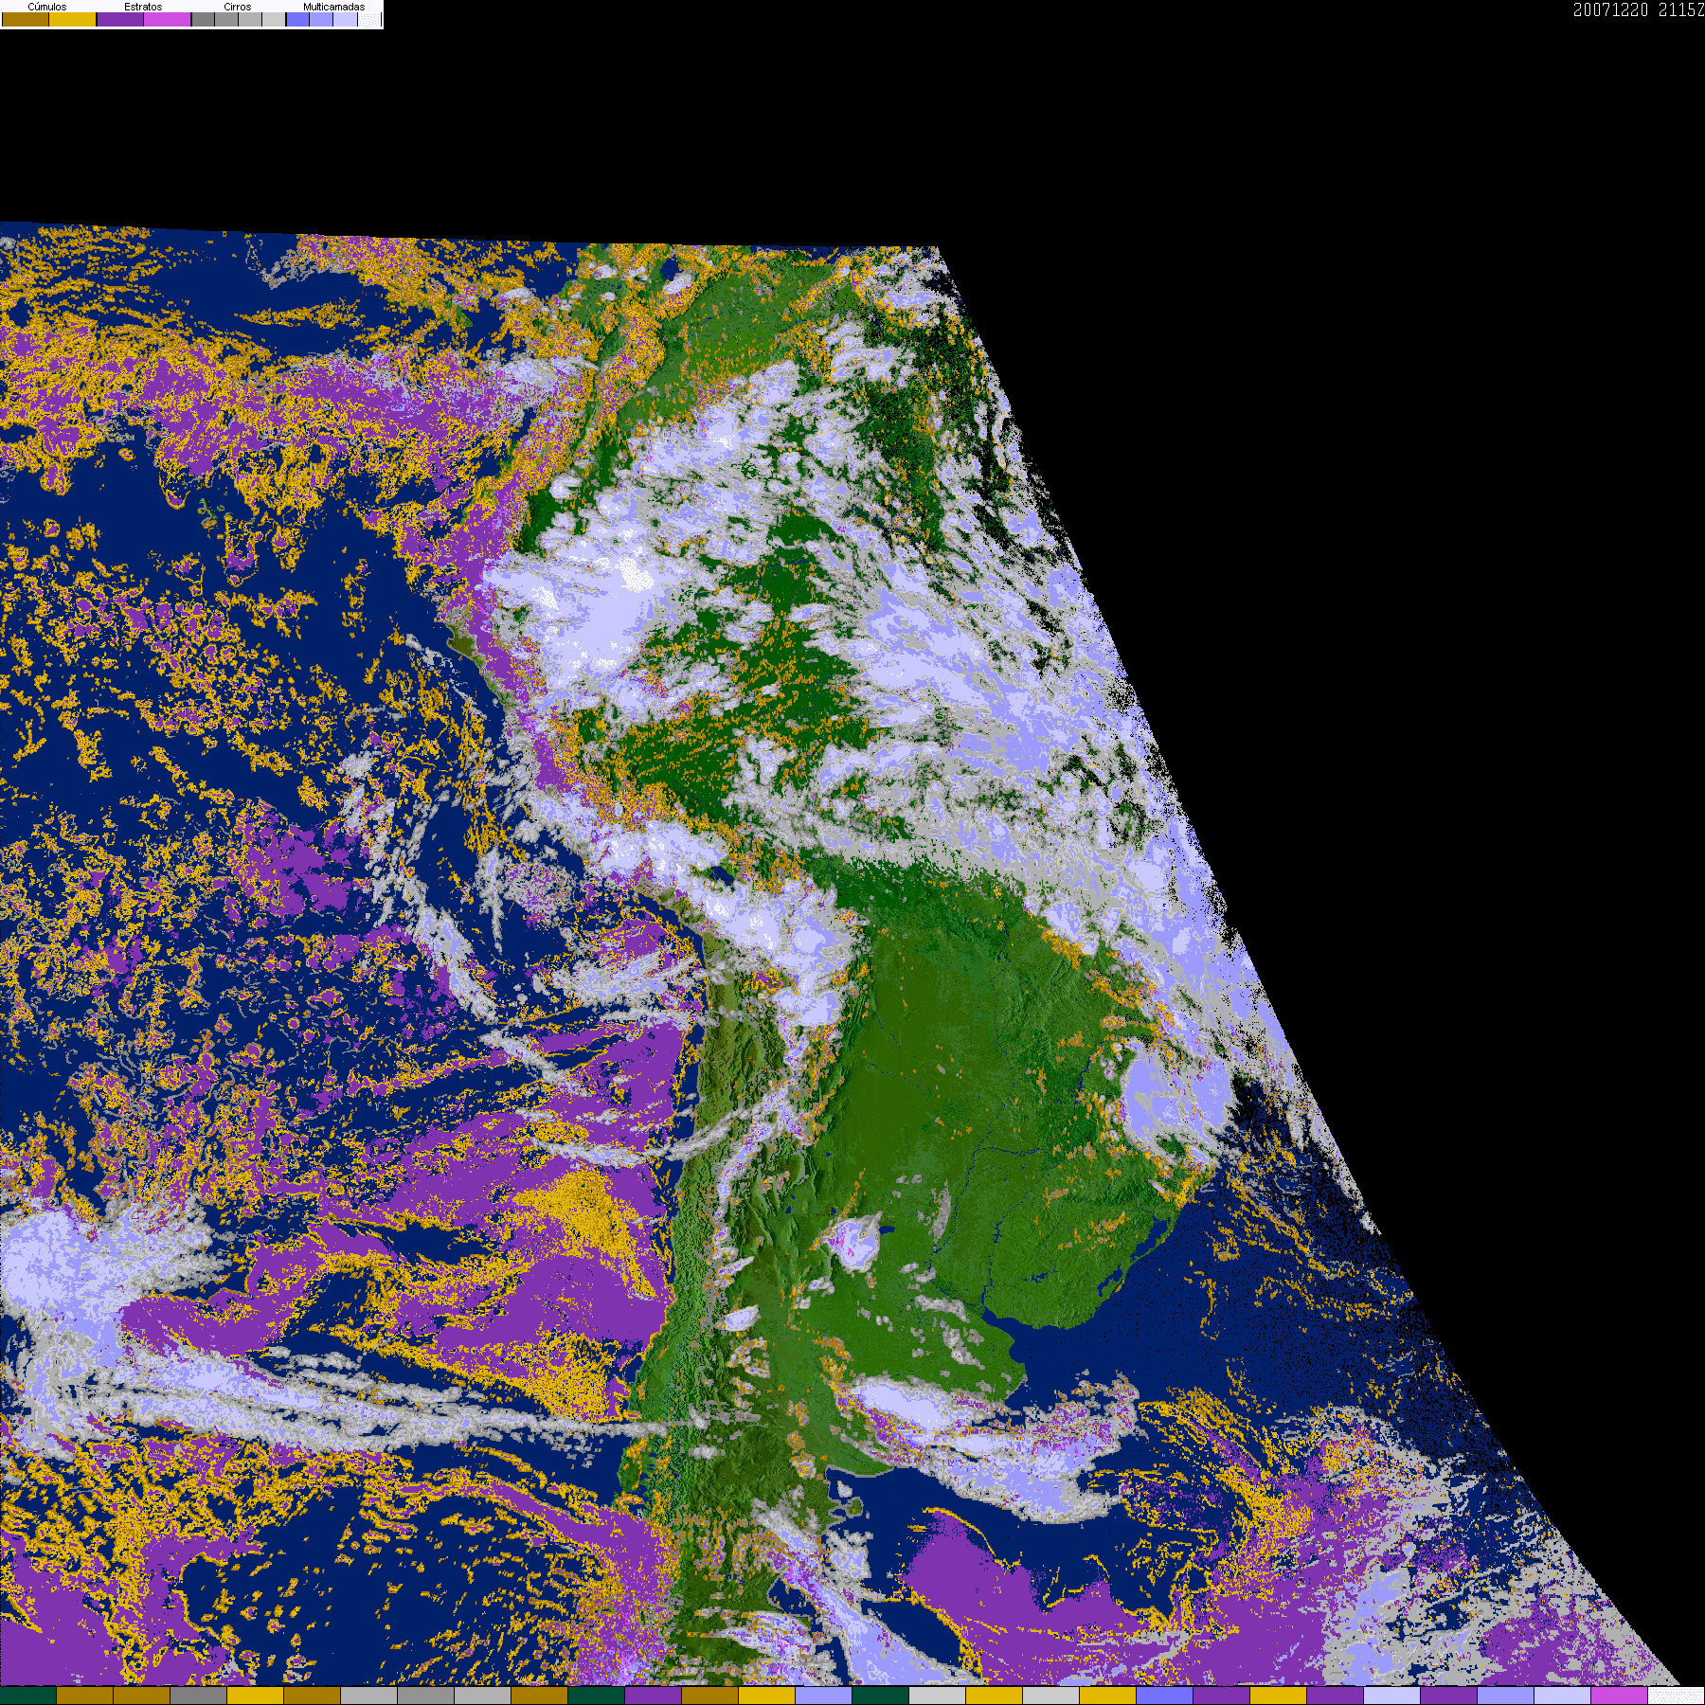This screenshot has width=1705, height=1705.
Task: Select the yellow Cúmulos legend swatch
Action: [x=73, y=19]
